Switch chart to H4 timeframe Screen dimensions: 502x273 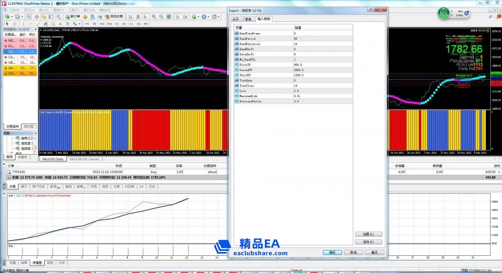point(124,24)
